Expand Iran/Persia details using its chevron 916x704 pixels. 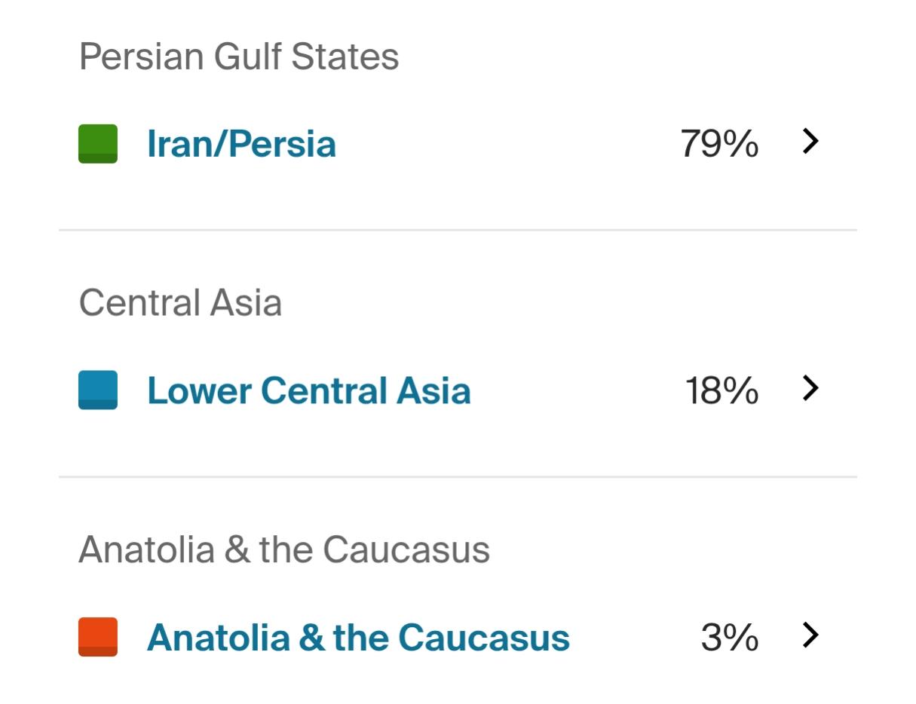tap(810, 142)
